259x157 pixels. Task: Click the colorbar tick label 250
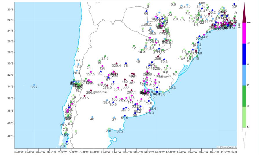[x=249, y=23]
